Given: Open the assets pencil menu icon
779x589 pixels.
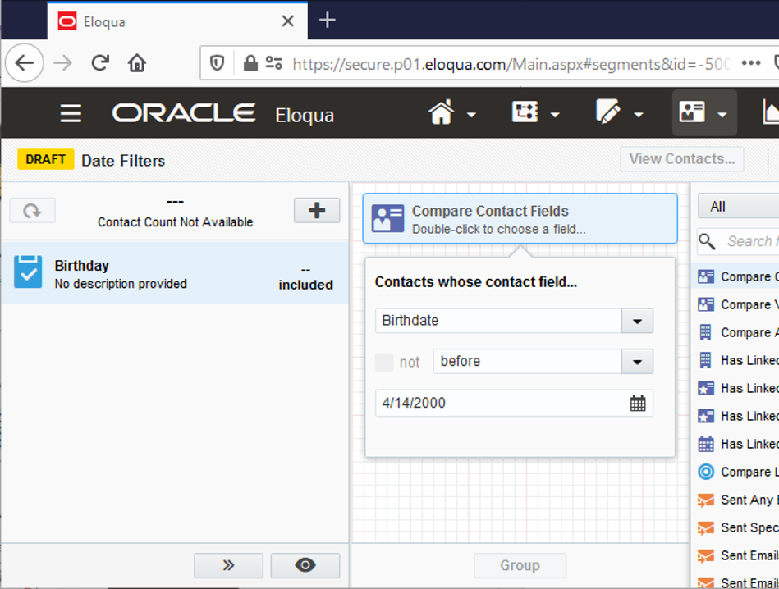Looking at the screenshot, I should coord(608,113).
